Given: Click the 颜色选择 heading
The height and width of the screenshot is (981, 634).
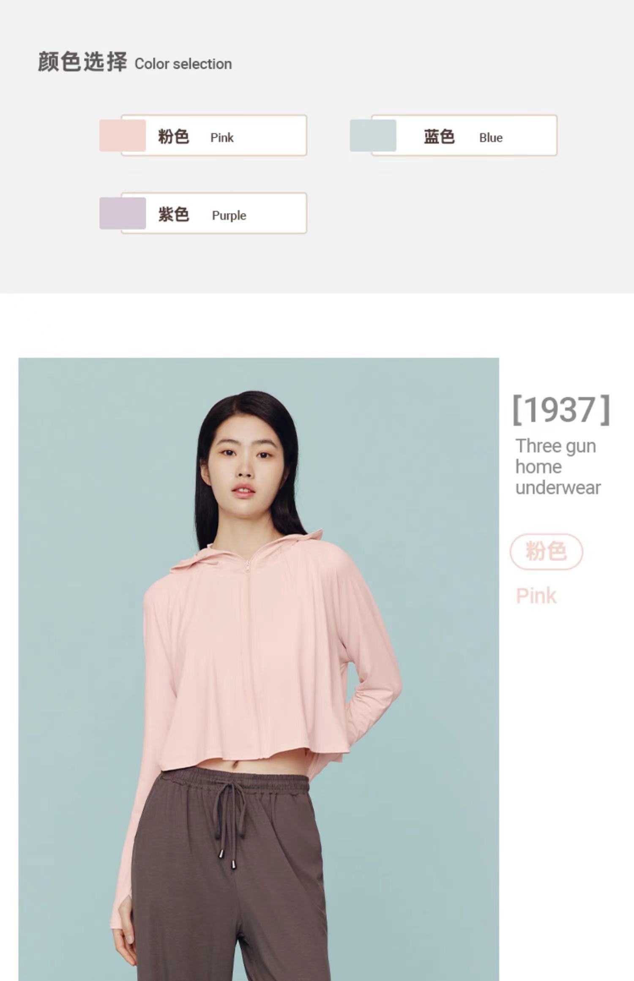Looking at the screenshot, I should [x=82, y=62].
